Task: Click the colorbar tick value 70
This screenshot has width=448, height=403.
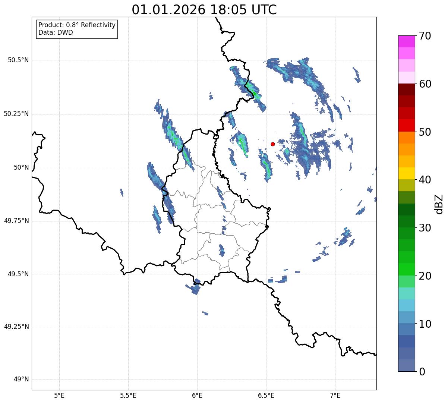Action: click(x=425, y=36)
